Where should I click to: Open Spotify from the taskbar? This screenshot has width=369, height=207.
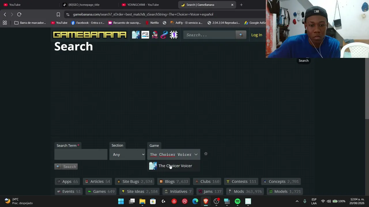pos(238,201)
